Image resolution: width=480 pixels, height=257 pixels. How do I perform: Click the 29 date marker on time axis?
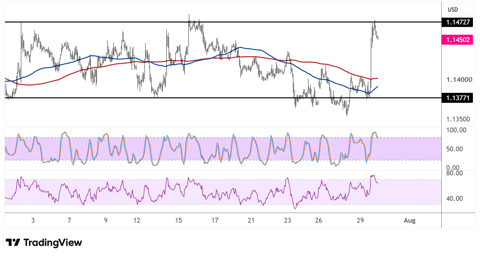tap(360, 221)
